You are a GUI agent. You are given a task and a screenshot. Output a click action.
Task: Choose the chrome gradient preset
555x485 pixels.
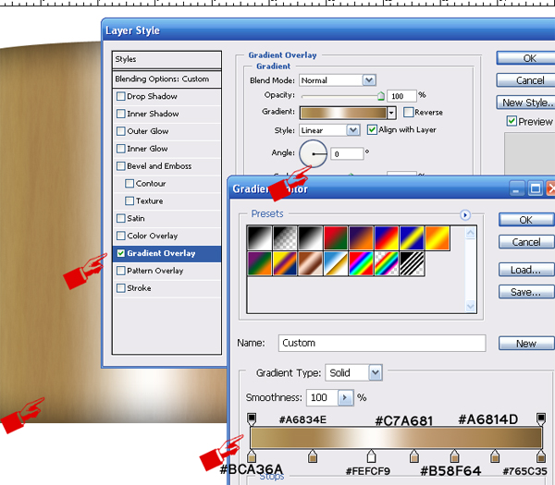point(335,263)
